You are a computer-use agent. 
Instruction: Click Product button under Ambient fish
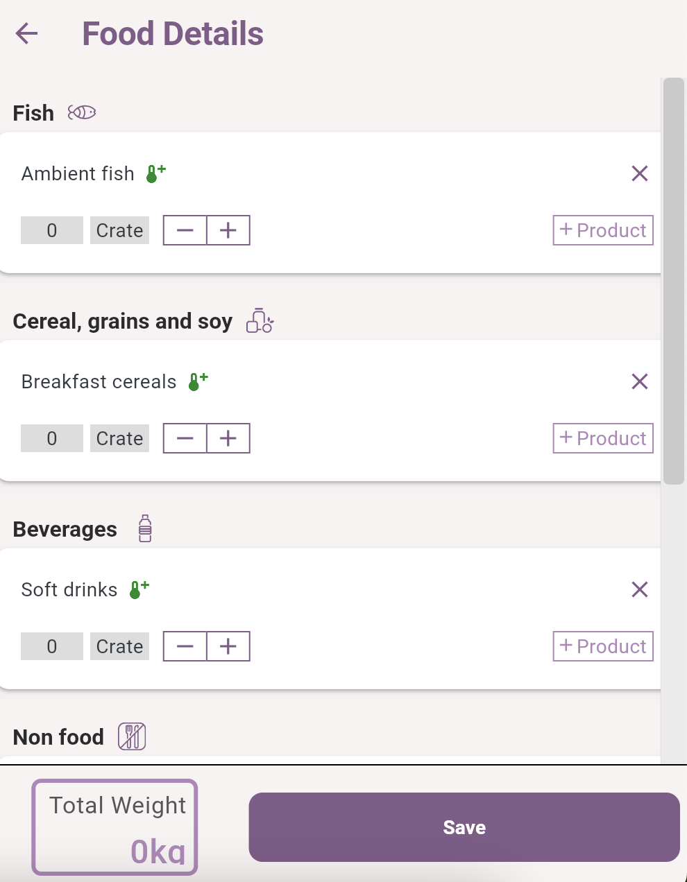point(602,230)
